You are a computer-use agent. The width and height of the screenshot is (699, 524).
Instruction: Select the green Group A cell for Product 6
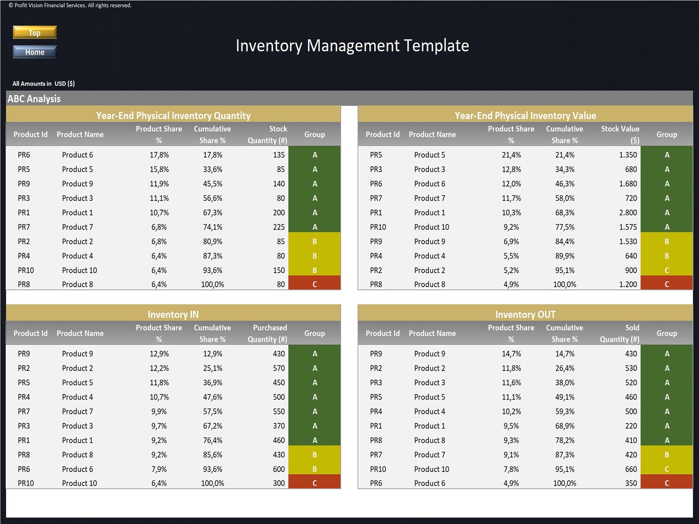314,155
